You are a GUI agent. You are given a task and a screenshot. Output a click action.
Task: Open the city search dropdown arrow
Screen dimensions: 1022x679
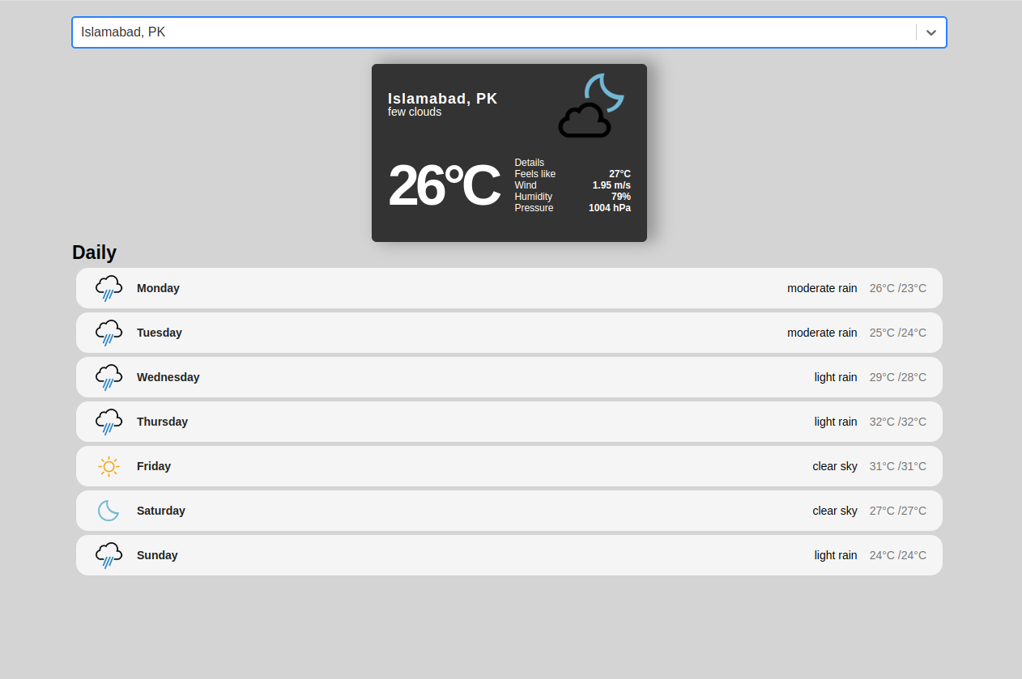(x=931, y=32)
